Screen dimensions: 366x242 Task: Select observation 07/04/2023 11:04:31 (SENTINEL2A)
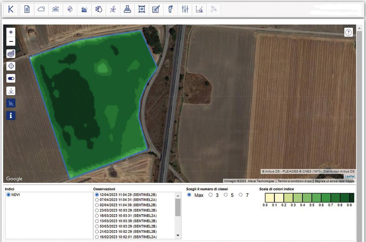tap(97, 200)
